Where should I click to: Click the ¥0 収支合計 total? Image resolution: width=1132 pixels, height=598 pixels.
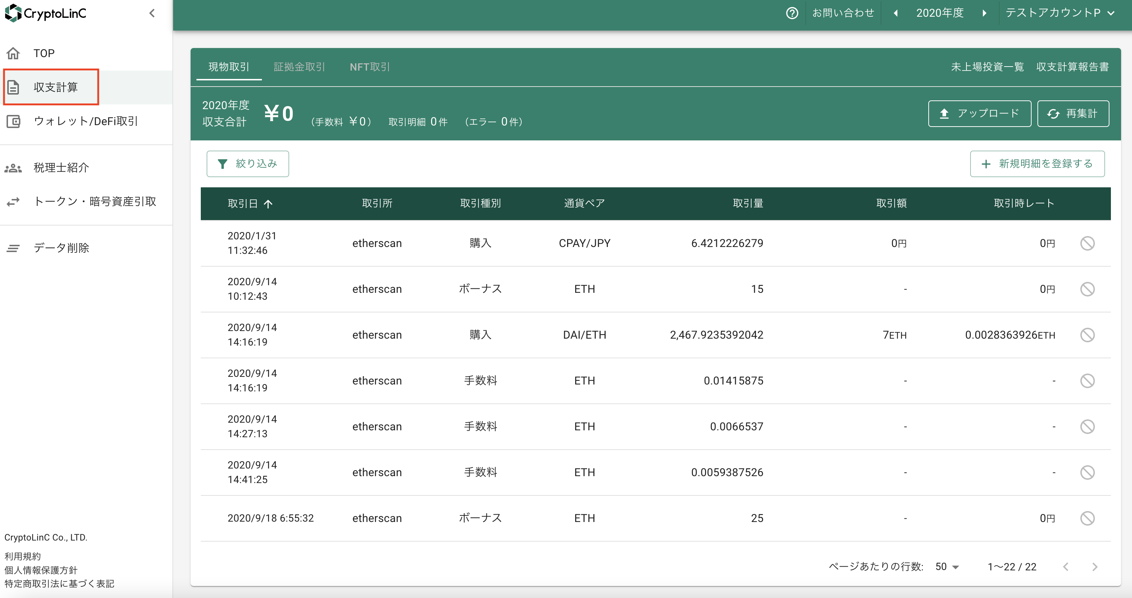(x=279, y=113)
